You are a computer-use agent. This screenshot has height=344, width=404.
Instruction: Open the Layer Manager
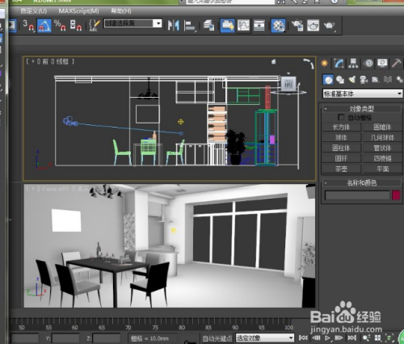click(x=208, y=26)
